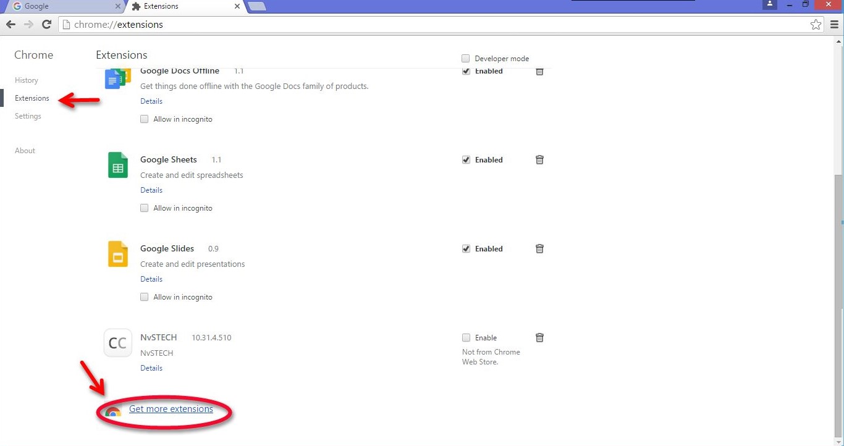
Task: Delete the NvSTECH extension via trash icon
Action: tap(539, 337)
